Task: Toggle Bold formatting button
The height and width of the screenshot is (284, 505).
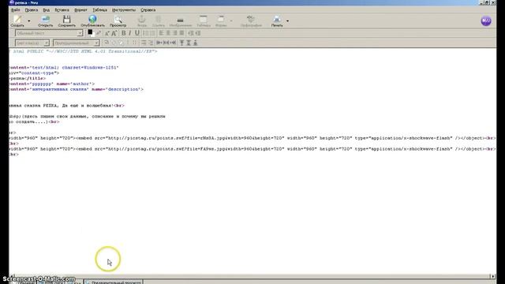Action: (x=123, y=33)
